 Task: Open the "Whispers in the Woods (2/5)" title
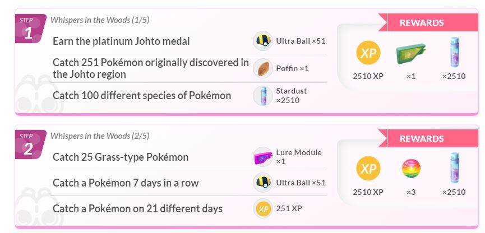pos(100,136)
